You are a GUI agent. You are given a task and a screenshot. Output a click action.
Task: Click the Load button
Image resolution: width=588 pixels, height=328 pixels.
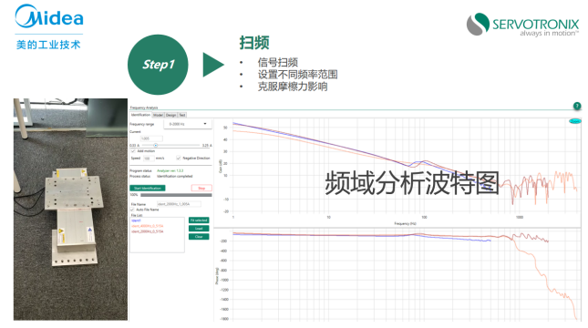click(199, 229)
